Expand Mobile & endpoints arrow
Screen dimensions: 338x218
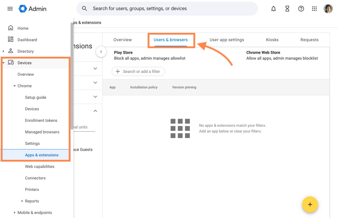click(14, 213)
